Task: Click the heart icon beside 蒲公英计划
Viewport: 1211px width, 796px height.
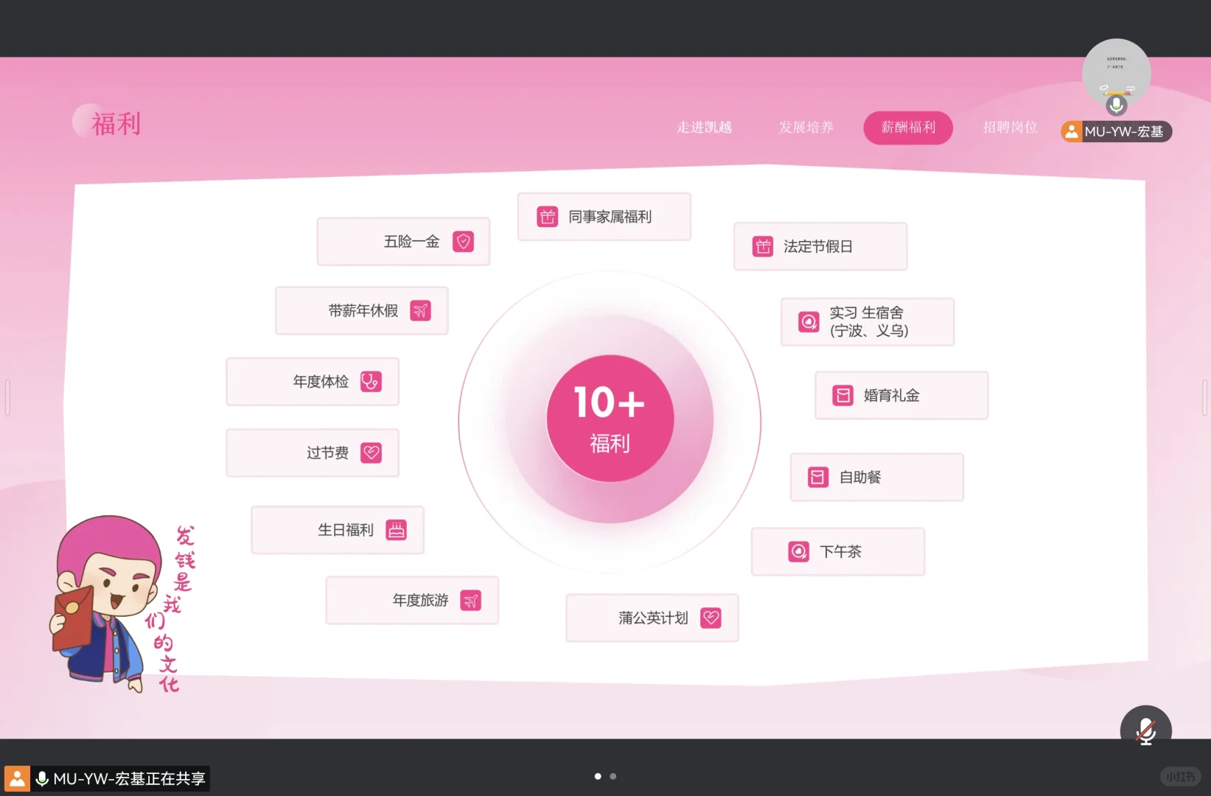Action: 711,618
